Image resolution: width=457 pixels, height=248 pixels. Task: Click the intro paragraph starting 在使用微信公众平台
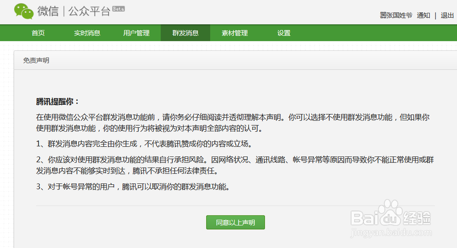coord(233,123)
